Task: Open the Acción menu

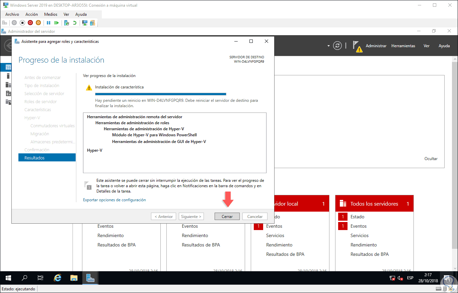Action: pos(31,14)
